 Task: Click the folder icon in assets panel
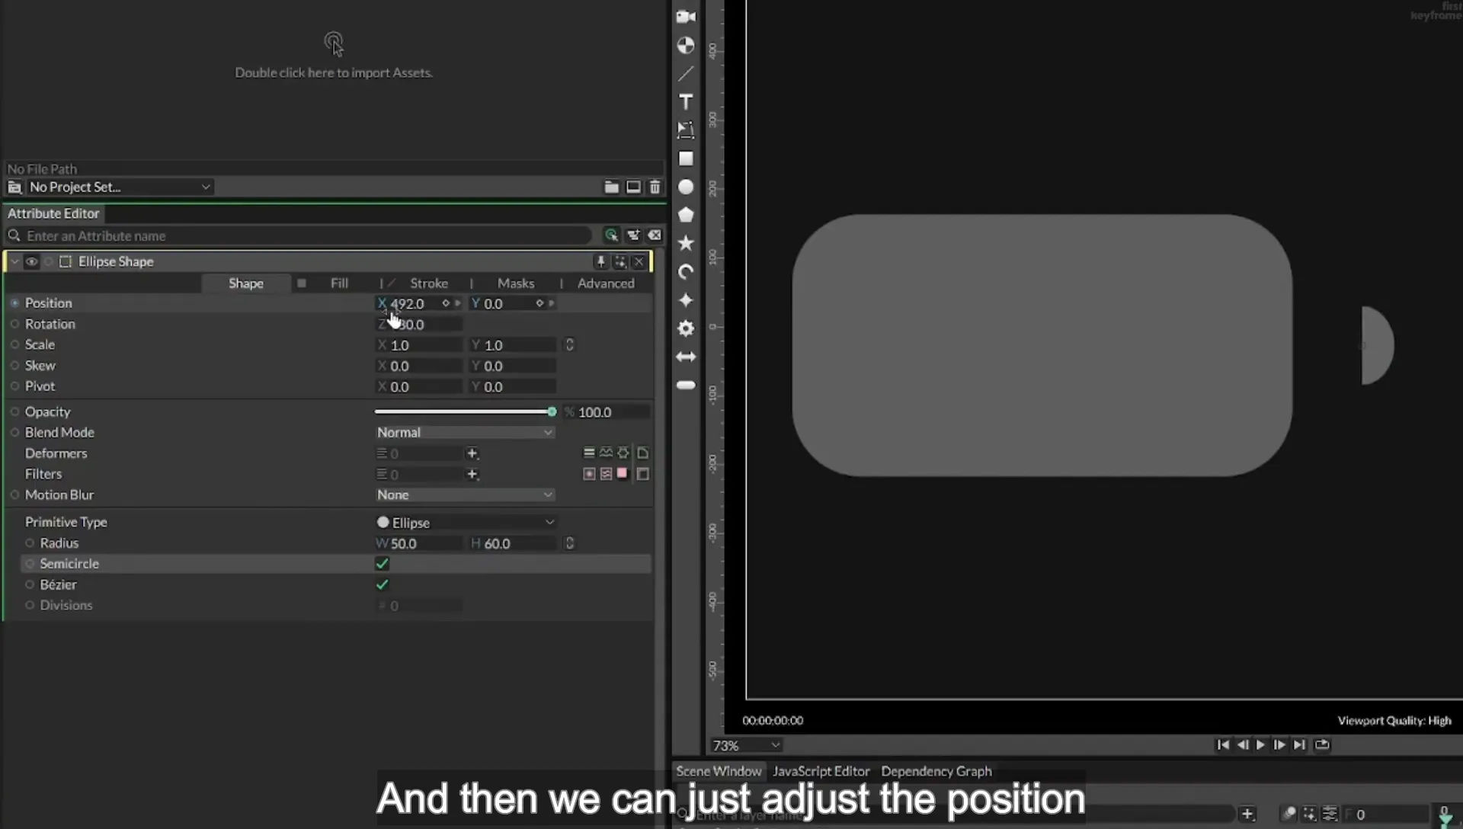click(611, 187)
